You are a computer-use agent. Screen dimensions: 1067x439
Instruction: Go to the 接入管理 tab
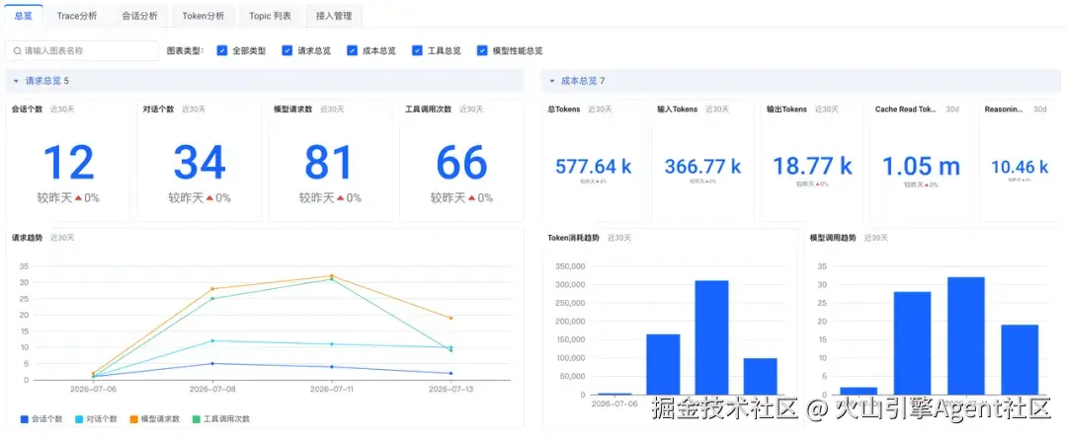click(x=334, y=16)
